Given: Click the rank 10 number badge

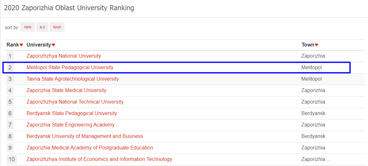Looking at the screenshot, I should [x=11, y=159].
